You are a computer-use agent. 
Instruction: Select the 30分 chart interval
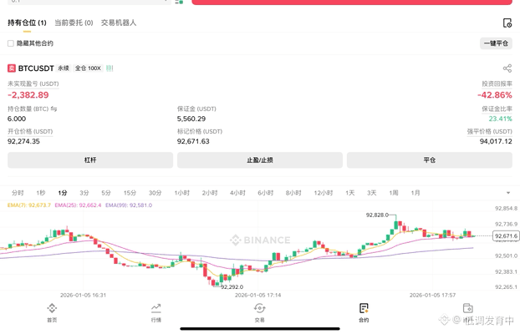(x=155, y=193)
